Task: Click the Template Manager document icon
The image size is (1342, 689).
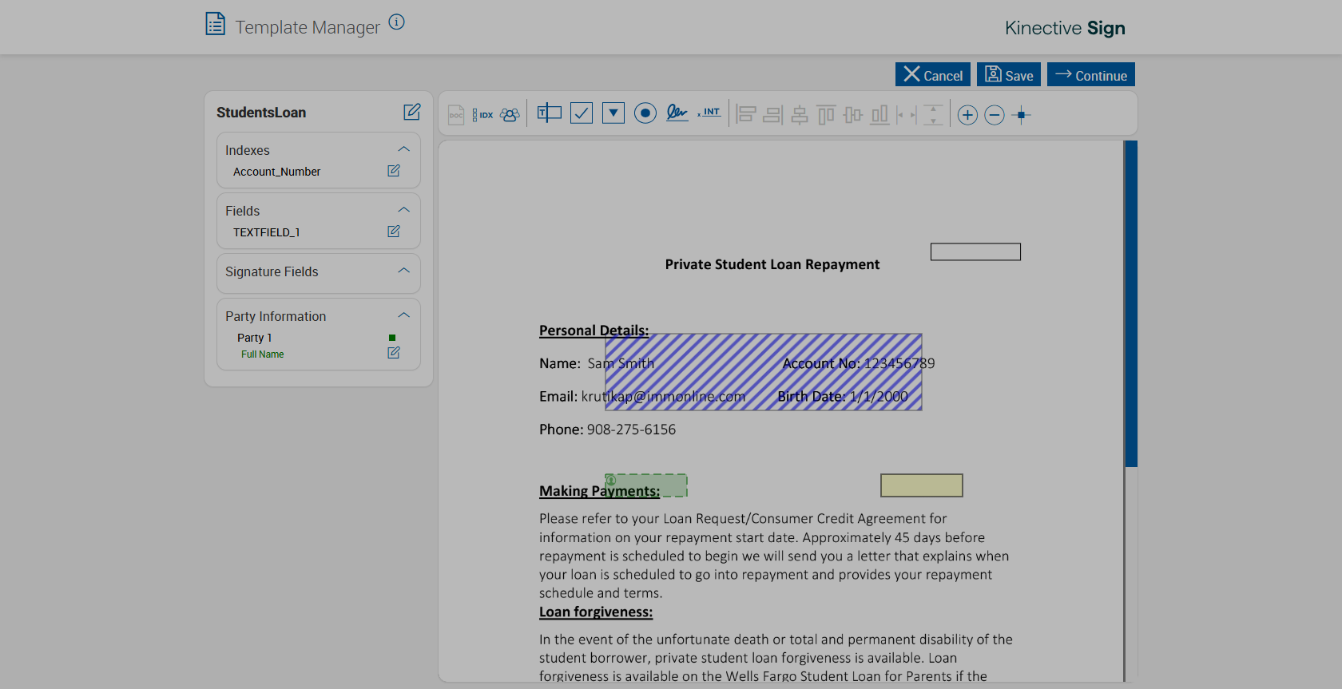Action: (215, 24)
